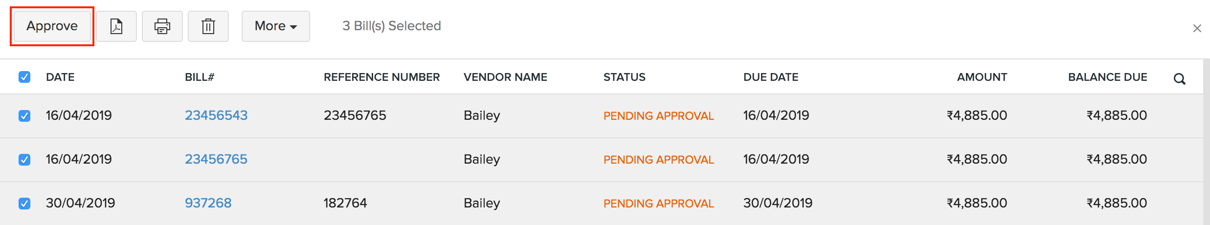Screen dimensions: 1210x225
Task: Sort by Status column header
Action: (624, 77)
